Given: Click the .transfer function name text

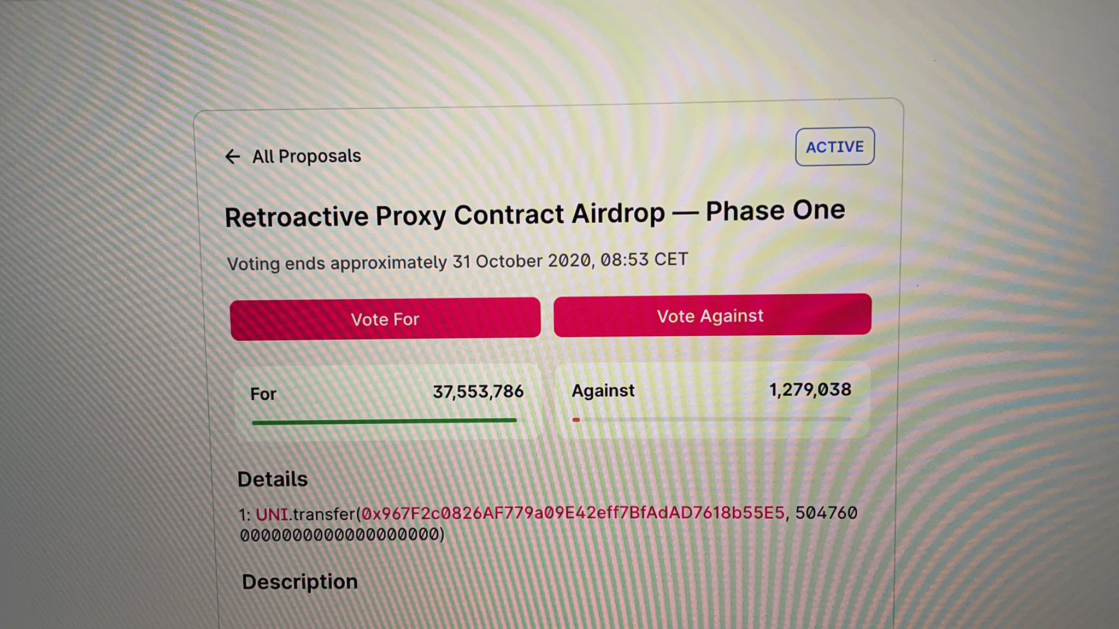Looking at the screenshot, I should coord(322,514).
